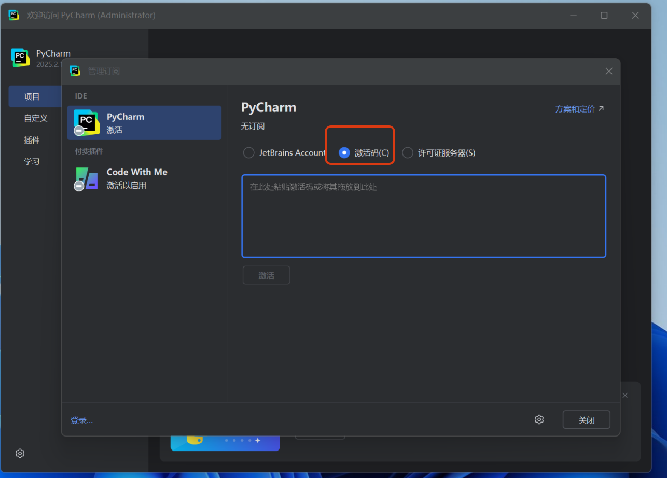This screenshot has height=478, width=667.
Task: Click the PyCharm logo in the welcome sidebar
Action: point(20,58)
